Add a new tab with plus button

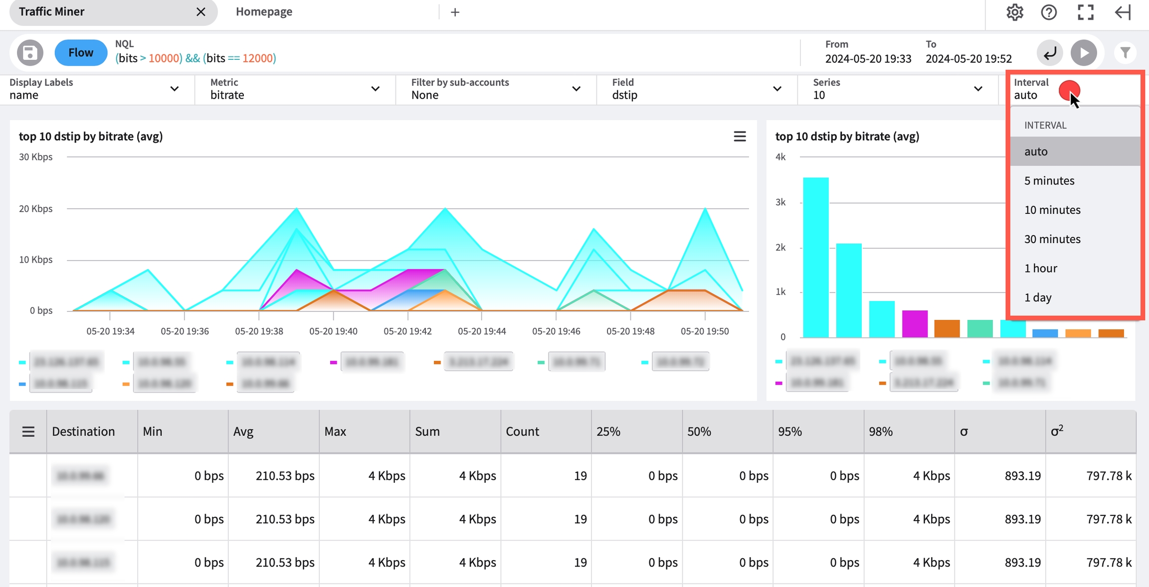(454, 12)
